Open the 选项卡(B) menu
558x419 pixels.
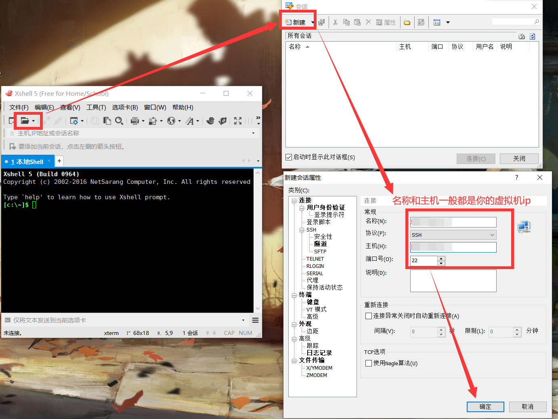(x=125, y=107)
